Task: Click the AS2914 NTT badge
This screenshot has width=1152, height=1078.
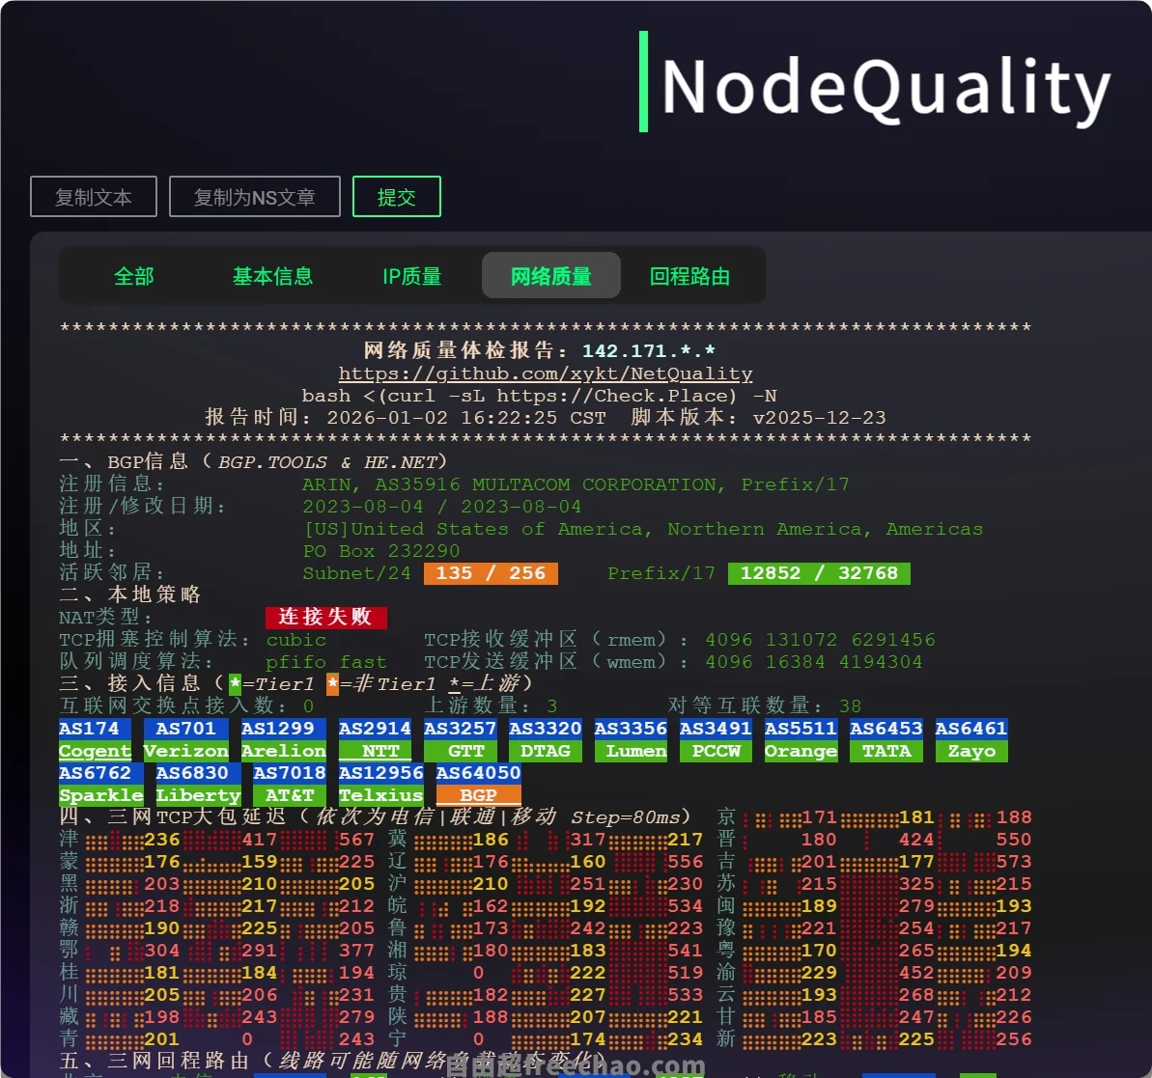Action: [375, 739]
